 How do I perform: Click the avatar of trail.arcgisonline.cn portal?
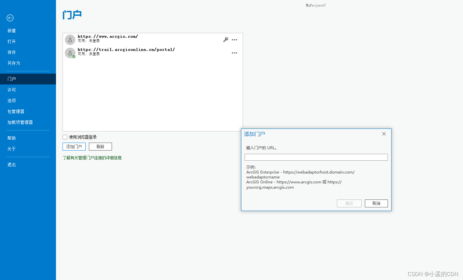click(70, 53)
